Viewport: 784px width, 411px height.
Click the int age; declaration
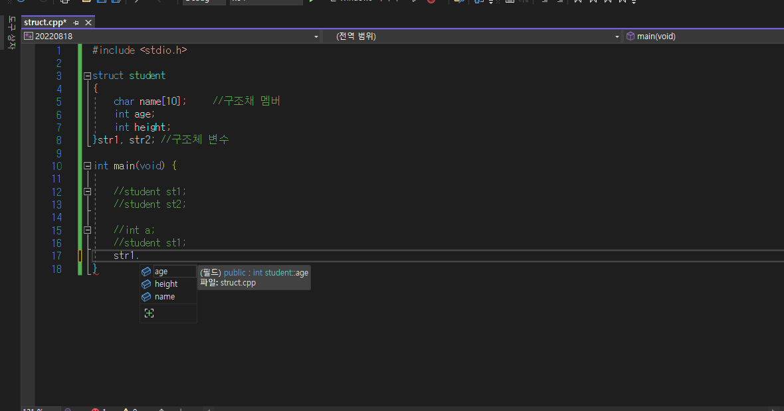(134, 114)
